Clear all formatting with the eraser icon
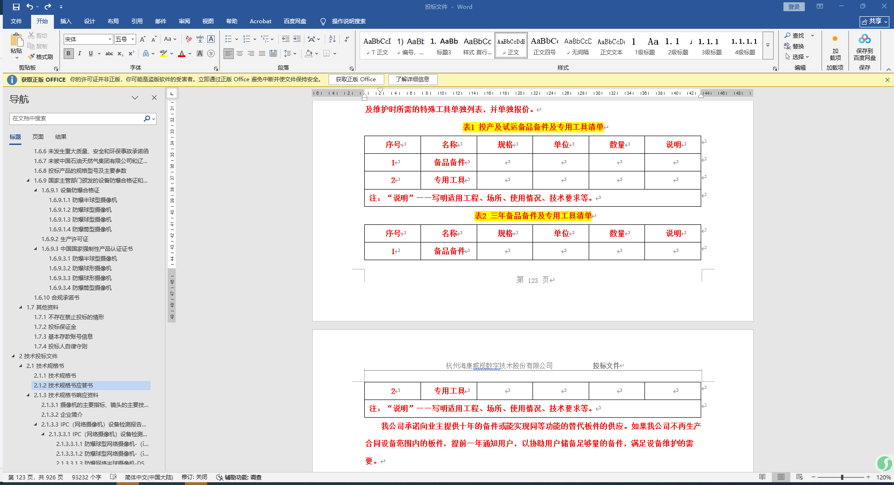 pyautogui.click(x=188, y=39)
